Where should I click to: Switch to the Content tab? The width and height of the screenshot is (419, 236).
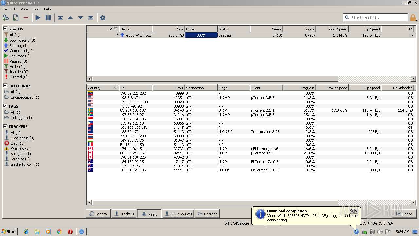tap(207, 214)
